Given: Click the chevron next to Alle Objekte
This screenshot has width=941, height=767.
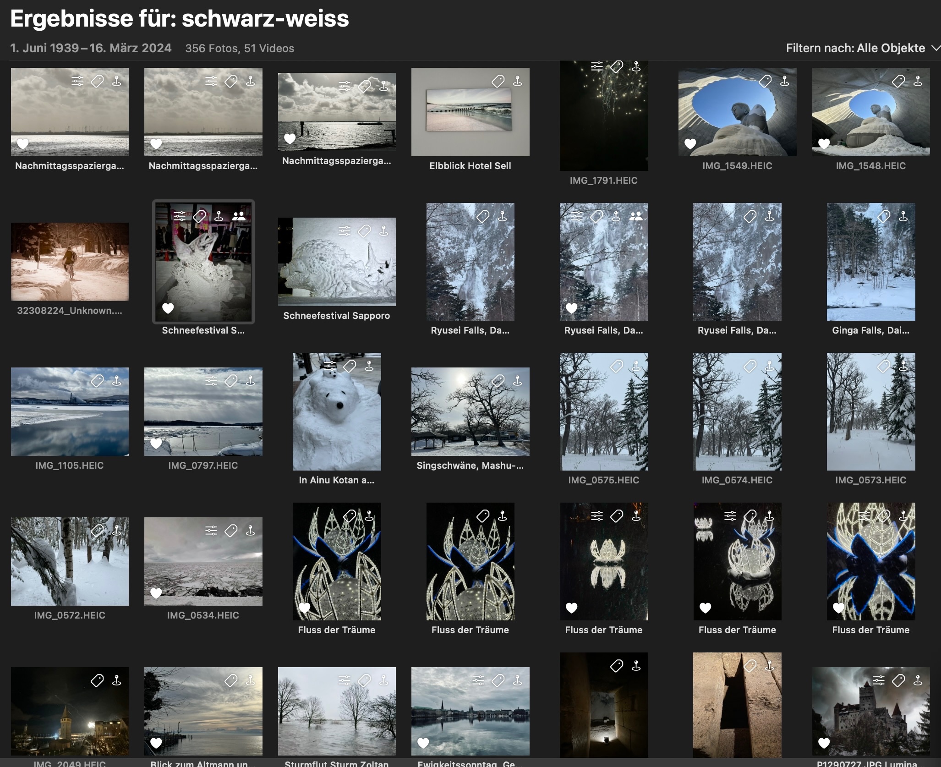Looking at the screenshot, I should pyautogui.click(x=936, y=48).
